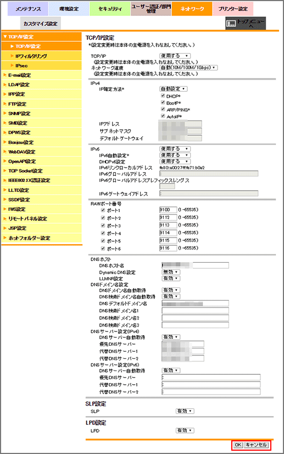Open the IP確定方法 dropdown

[x=174, y=89]
